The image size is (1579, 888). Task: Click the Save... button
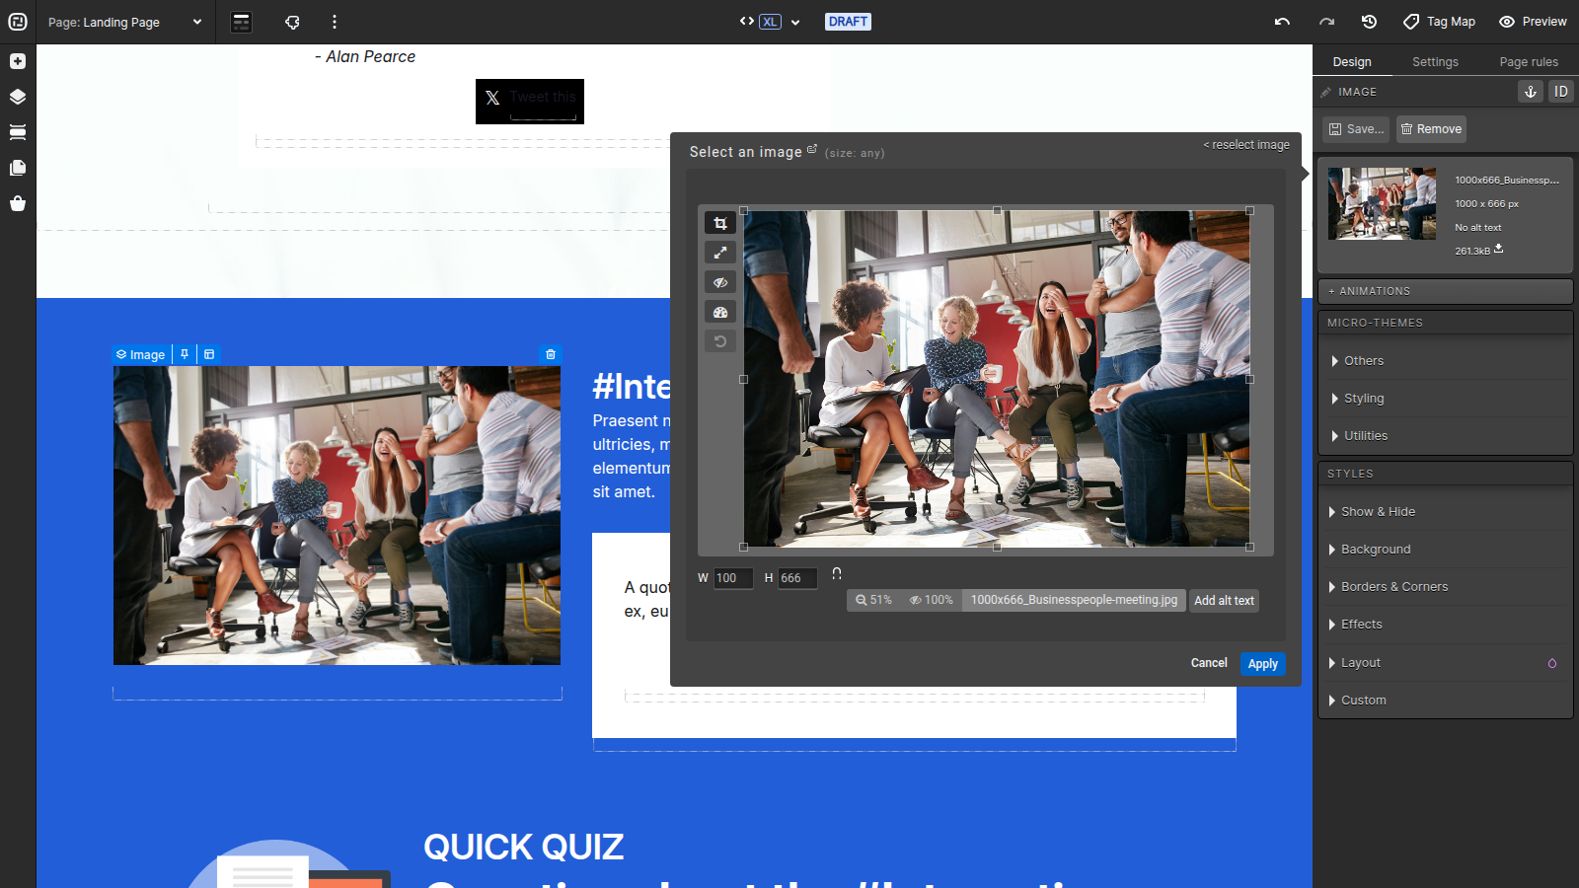(x=1356, y=129)
